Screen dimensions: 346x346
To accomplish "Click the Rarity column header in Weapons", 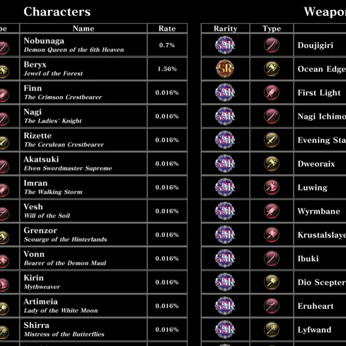I will pos(225,29).
